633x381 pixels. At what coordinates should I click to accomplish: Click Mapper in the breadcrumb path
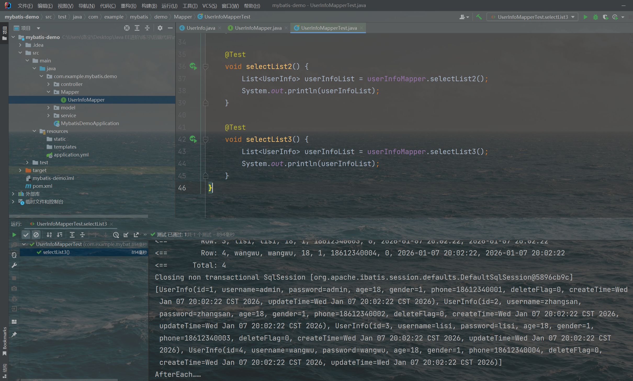[x=183, y=17]
